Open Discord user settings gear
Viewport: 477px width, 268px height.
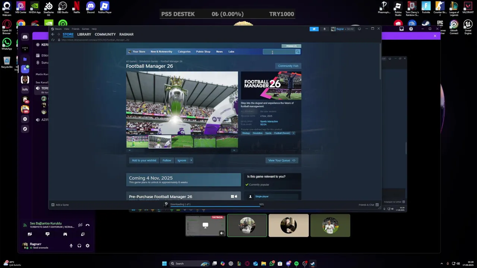coord(88,246)
